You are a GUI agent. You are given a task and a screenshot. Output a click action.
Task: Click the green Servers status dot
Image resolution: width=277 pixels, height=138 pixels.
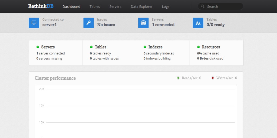[38, 47]
